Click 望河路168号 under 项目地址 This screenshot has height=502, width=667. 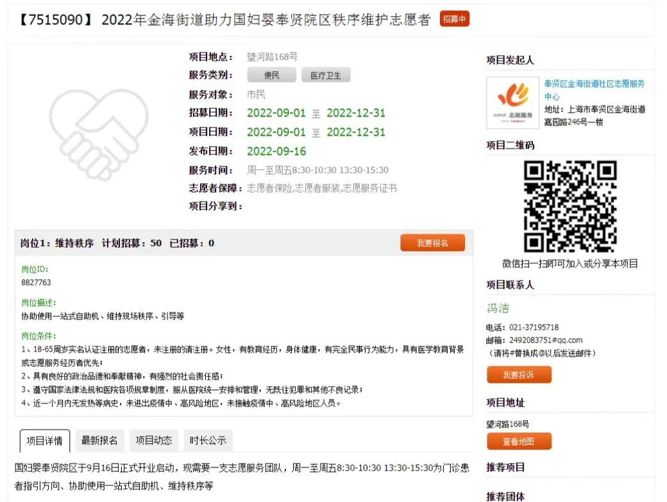[x=508, y=424]
